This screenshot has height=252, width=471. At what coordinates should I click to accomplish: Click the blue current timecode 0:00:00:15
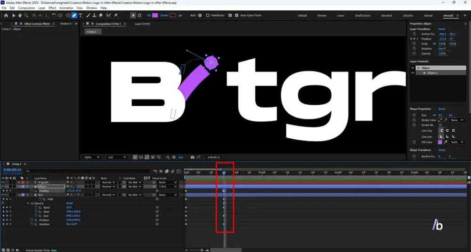tap(12, 170)
